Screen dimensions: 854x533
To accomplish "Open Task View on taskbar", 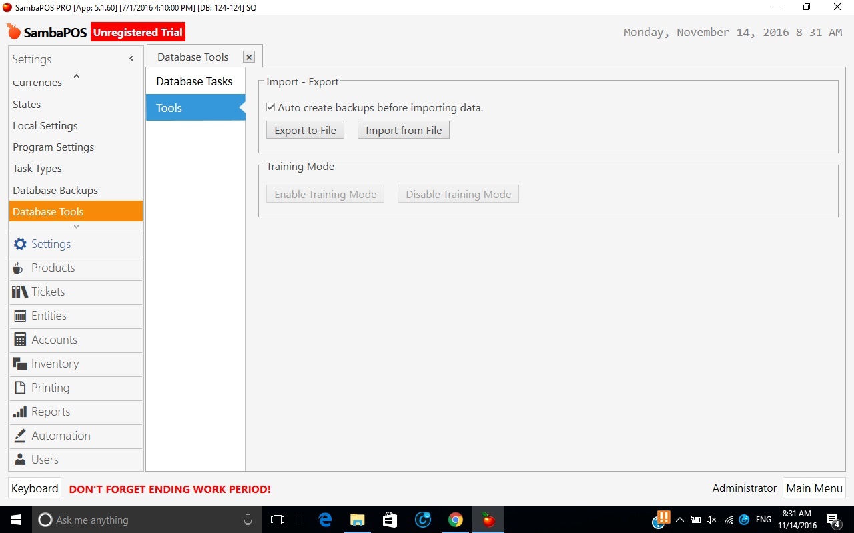I will click(x=278, y=520).
